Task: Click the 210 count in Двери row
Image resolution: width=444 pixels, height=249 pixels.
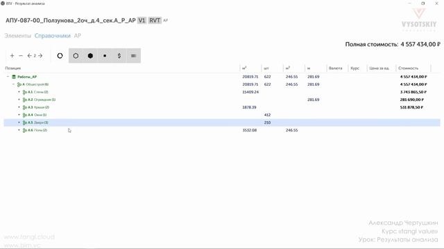Action: (x=267, y=122)
